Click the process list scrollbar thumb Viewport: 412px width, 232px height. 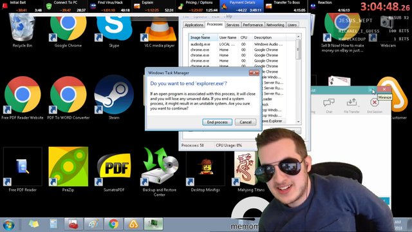tap(298, 50)
